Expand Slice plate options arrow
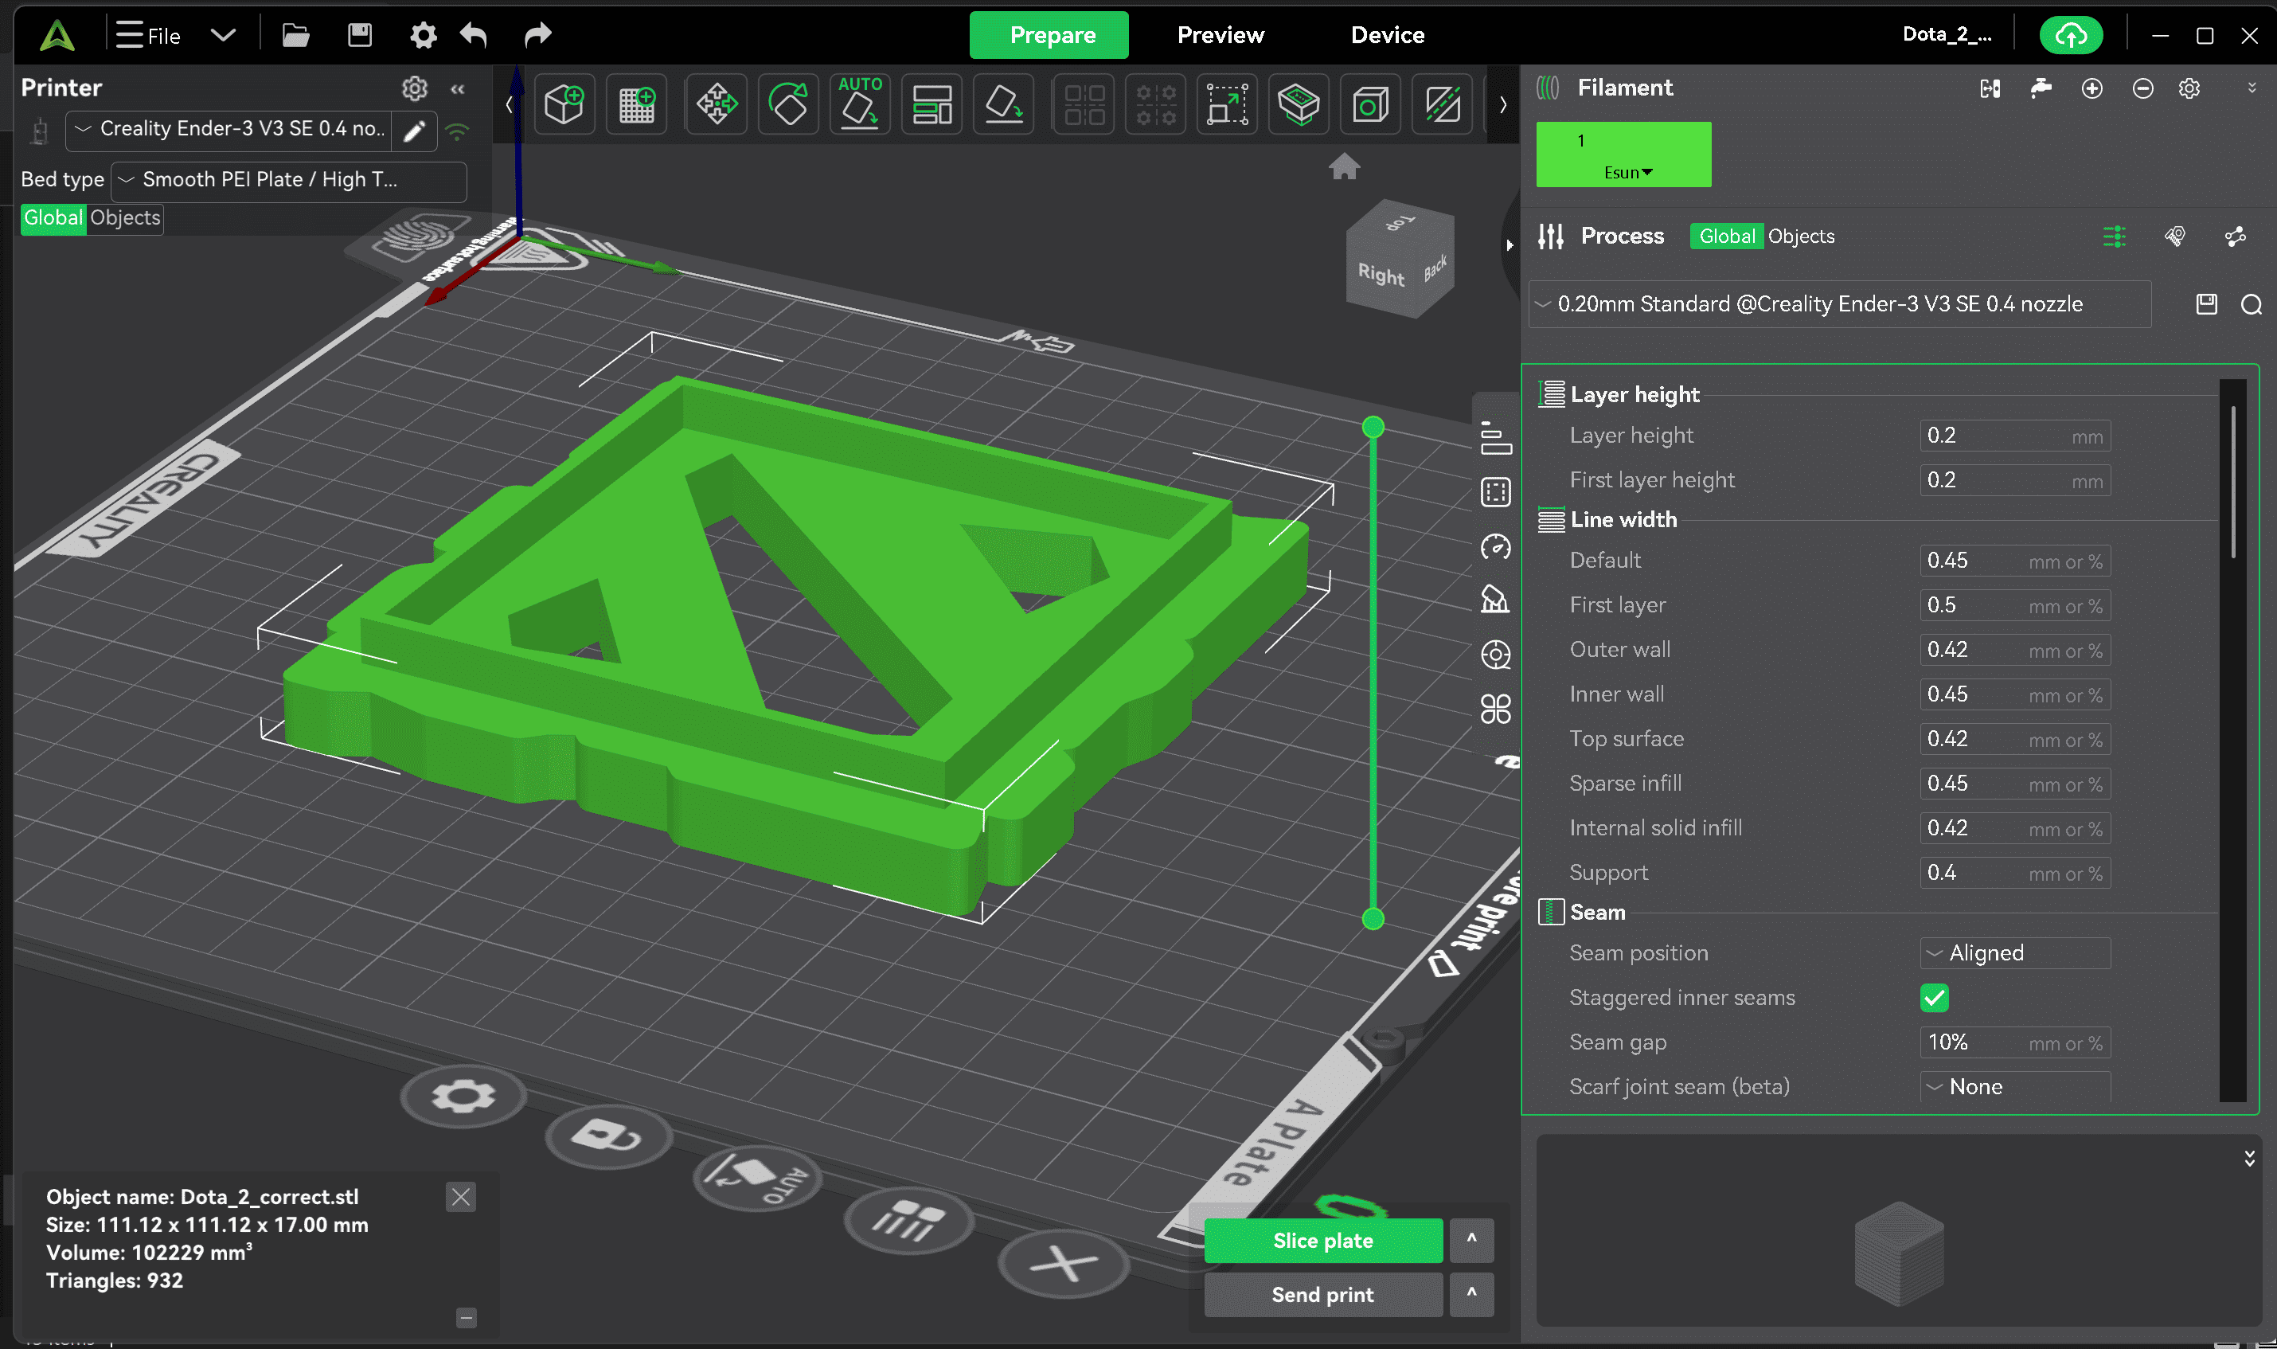 point(1471,1240)
